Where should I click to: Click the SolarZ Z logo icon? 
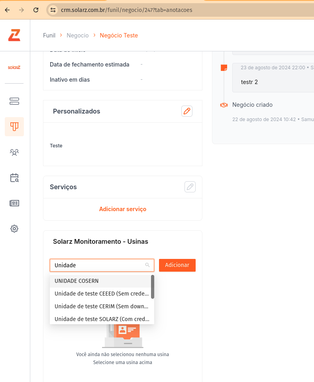pos(14,35)
